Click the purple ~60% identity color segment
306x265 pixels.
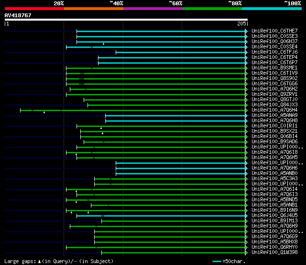point(153,9)
